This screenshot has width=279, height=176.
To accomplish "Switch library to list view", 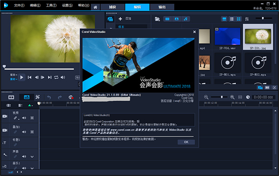I will click(232, 19).
